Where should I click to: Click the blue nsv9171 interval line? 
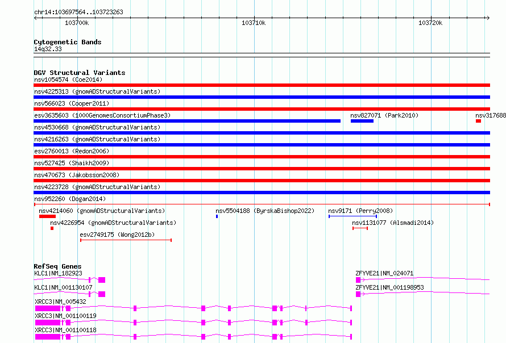point(352,216)
